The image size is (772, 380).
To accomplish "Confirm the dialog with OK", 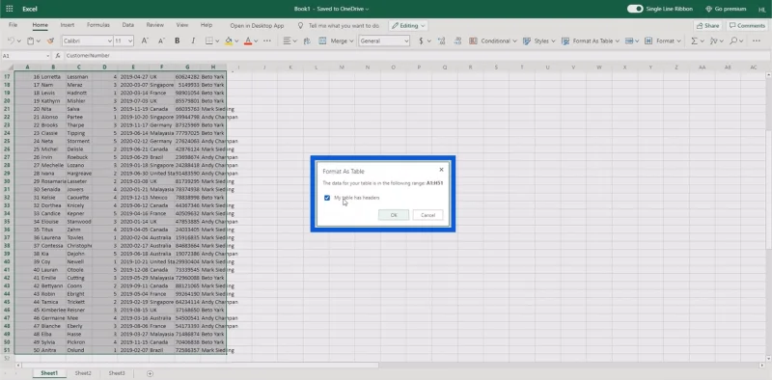I will coord(394,215).
